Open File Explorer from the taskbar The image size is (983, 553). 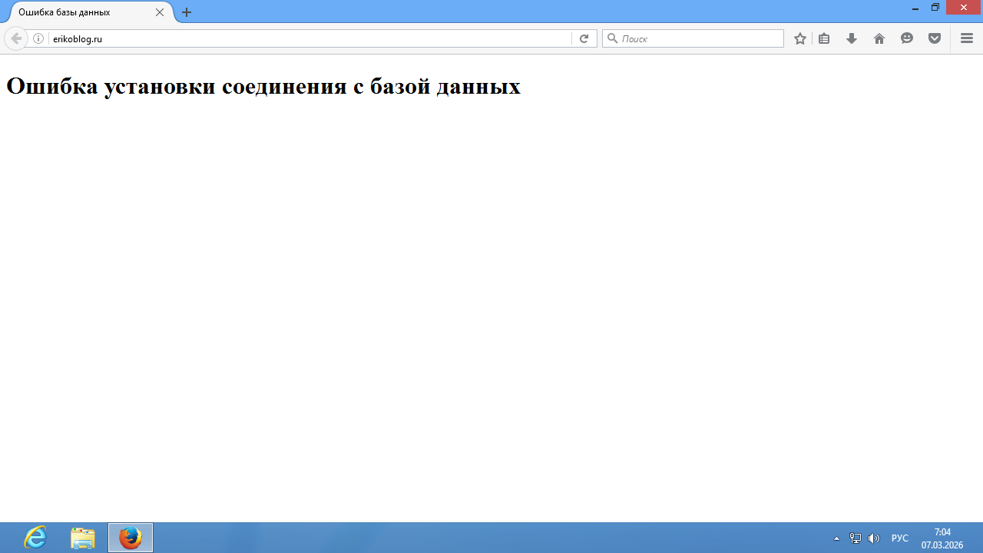point(83,538)
